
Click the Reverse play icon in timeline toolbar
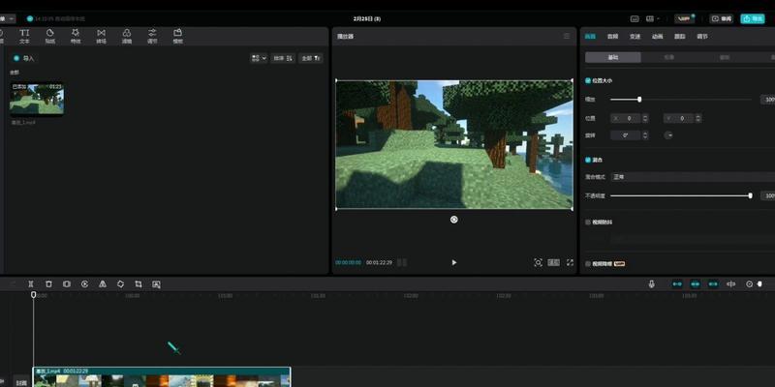coord(84,283)
